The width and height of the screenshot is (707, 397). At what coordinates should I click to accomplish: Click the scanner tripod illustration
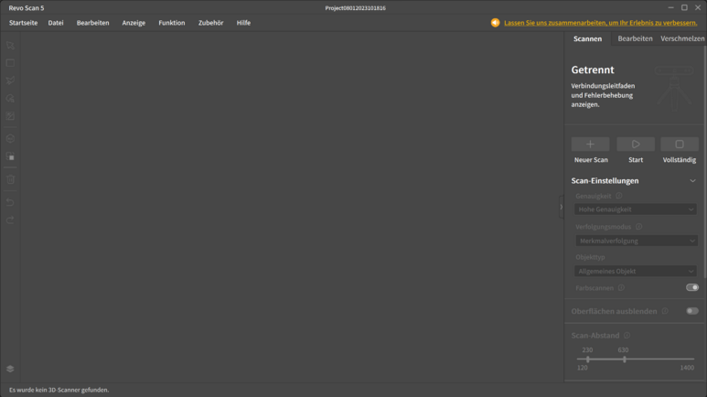[x=674, y=88]
